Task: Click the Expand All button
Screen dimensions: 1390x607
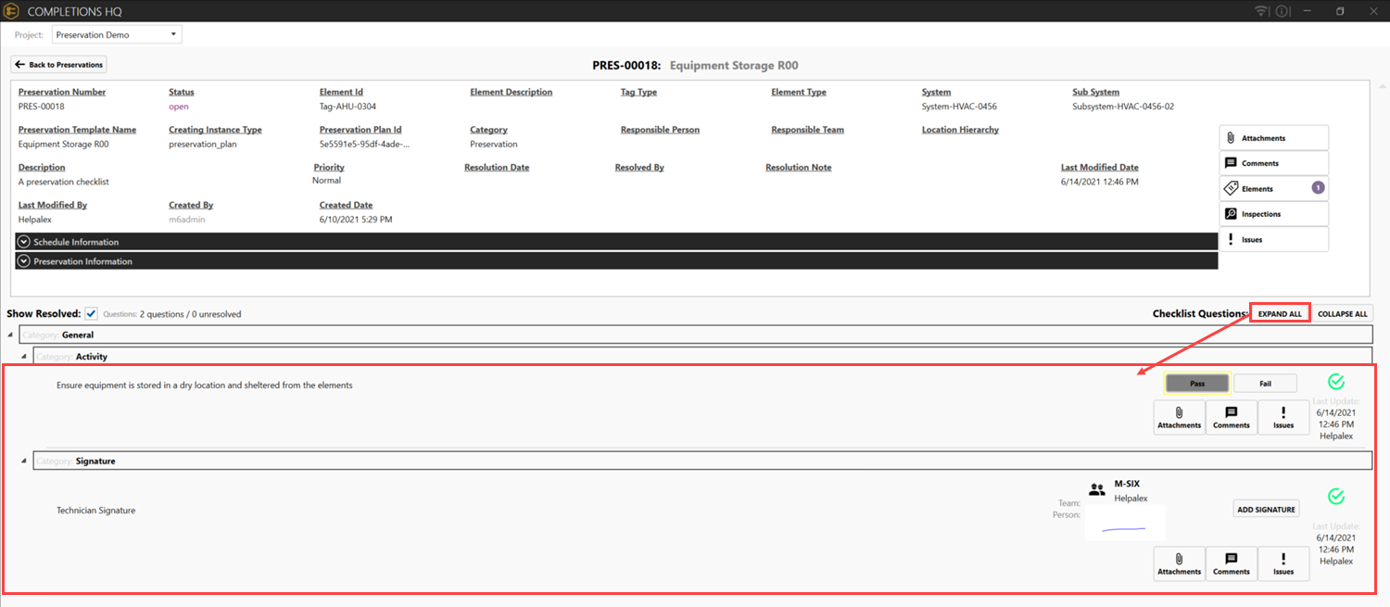Action: coord(1280,313)
